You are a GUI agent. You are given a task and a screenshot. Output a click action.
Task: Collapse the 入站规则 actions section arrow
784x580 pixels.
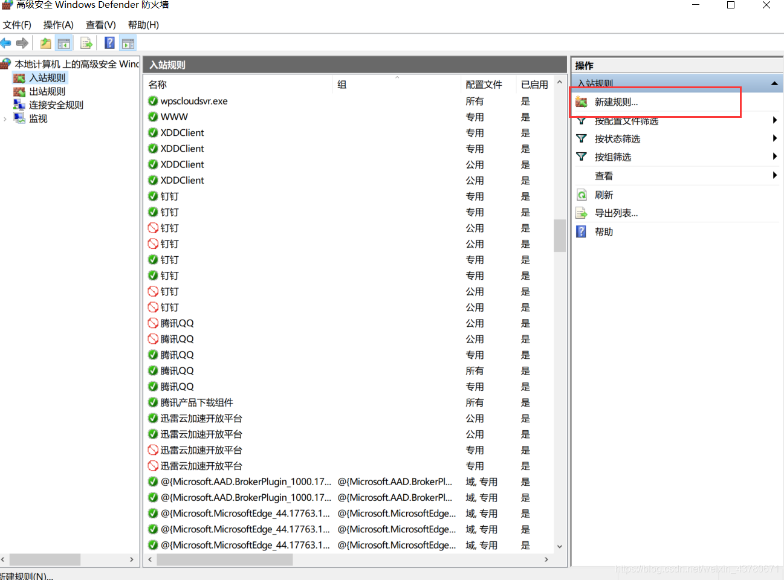pos(774,83)
